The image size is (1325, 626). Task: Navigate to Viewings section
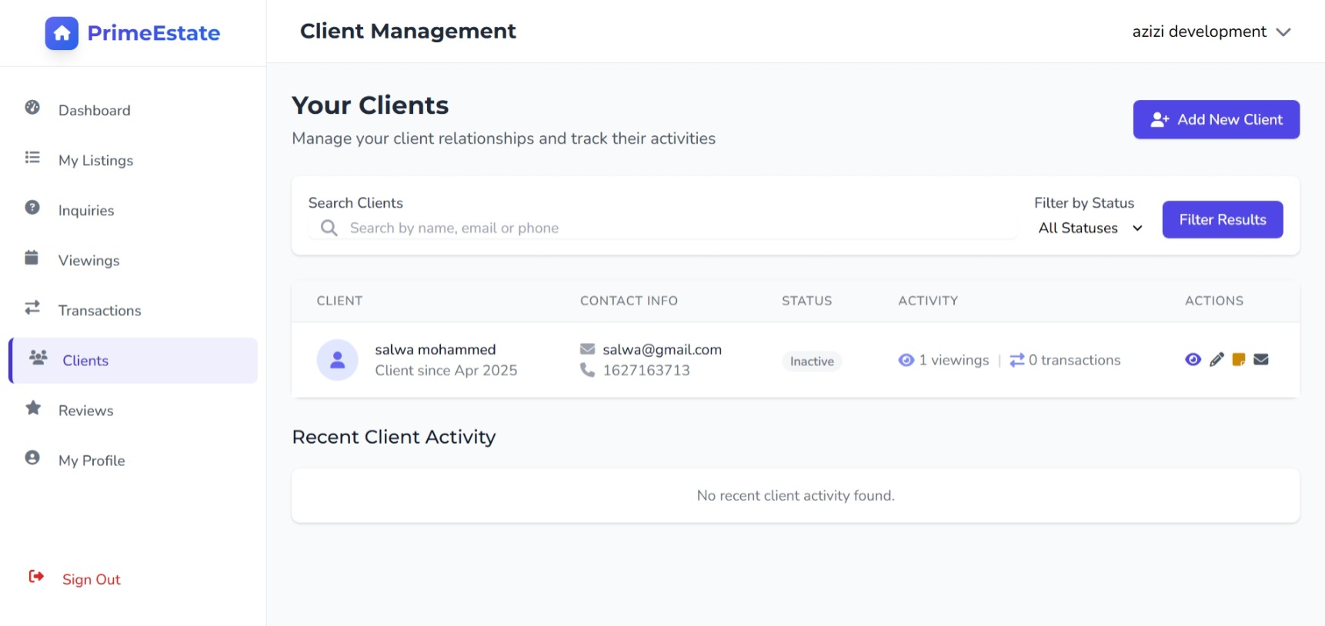(88, 261)
